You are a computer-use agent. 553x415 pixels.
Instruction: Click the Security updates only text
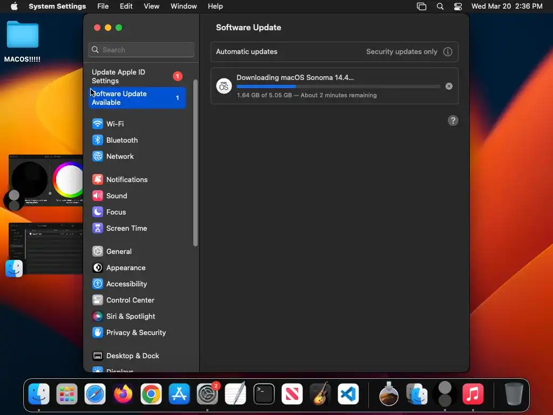point(401,51)
